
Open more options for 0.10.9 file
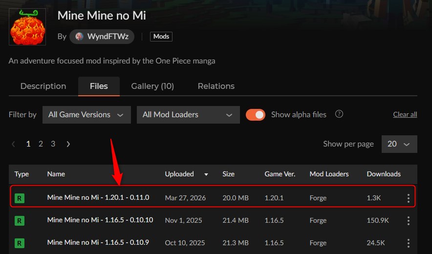point(409,243)
